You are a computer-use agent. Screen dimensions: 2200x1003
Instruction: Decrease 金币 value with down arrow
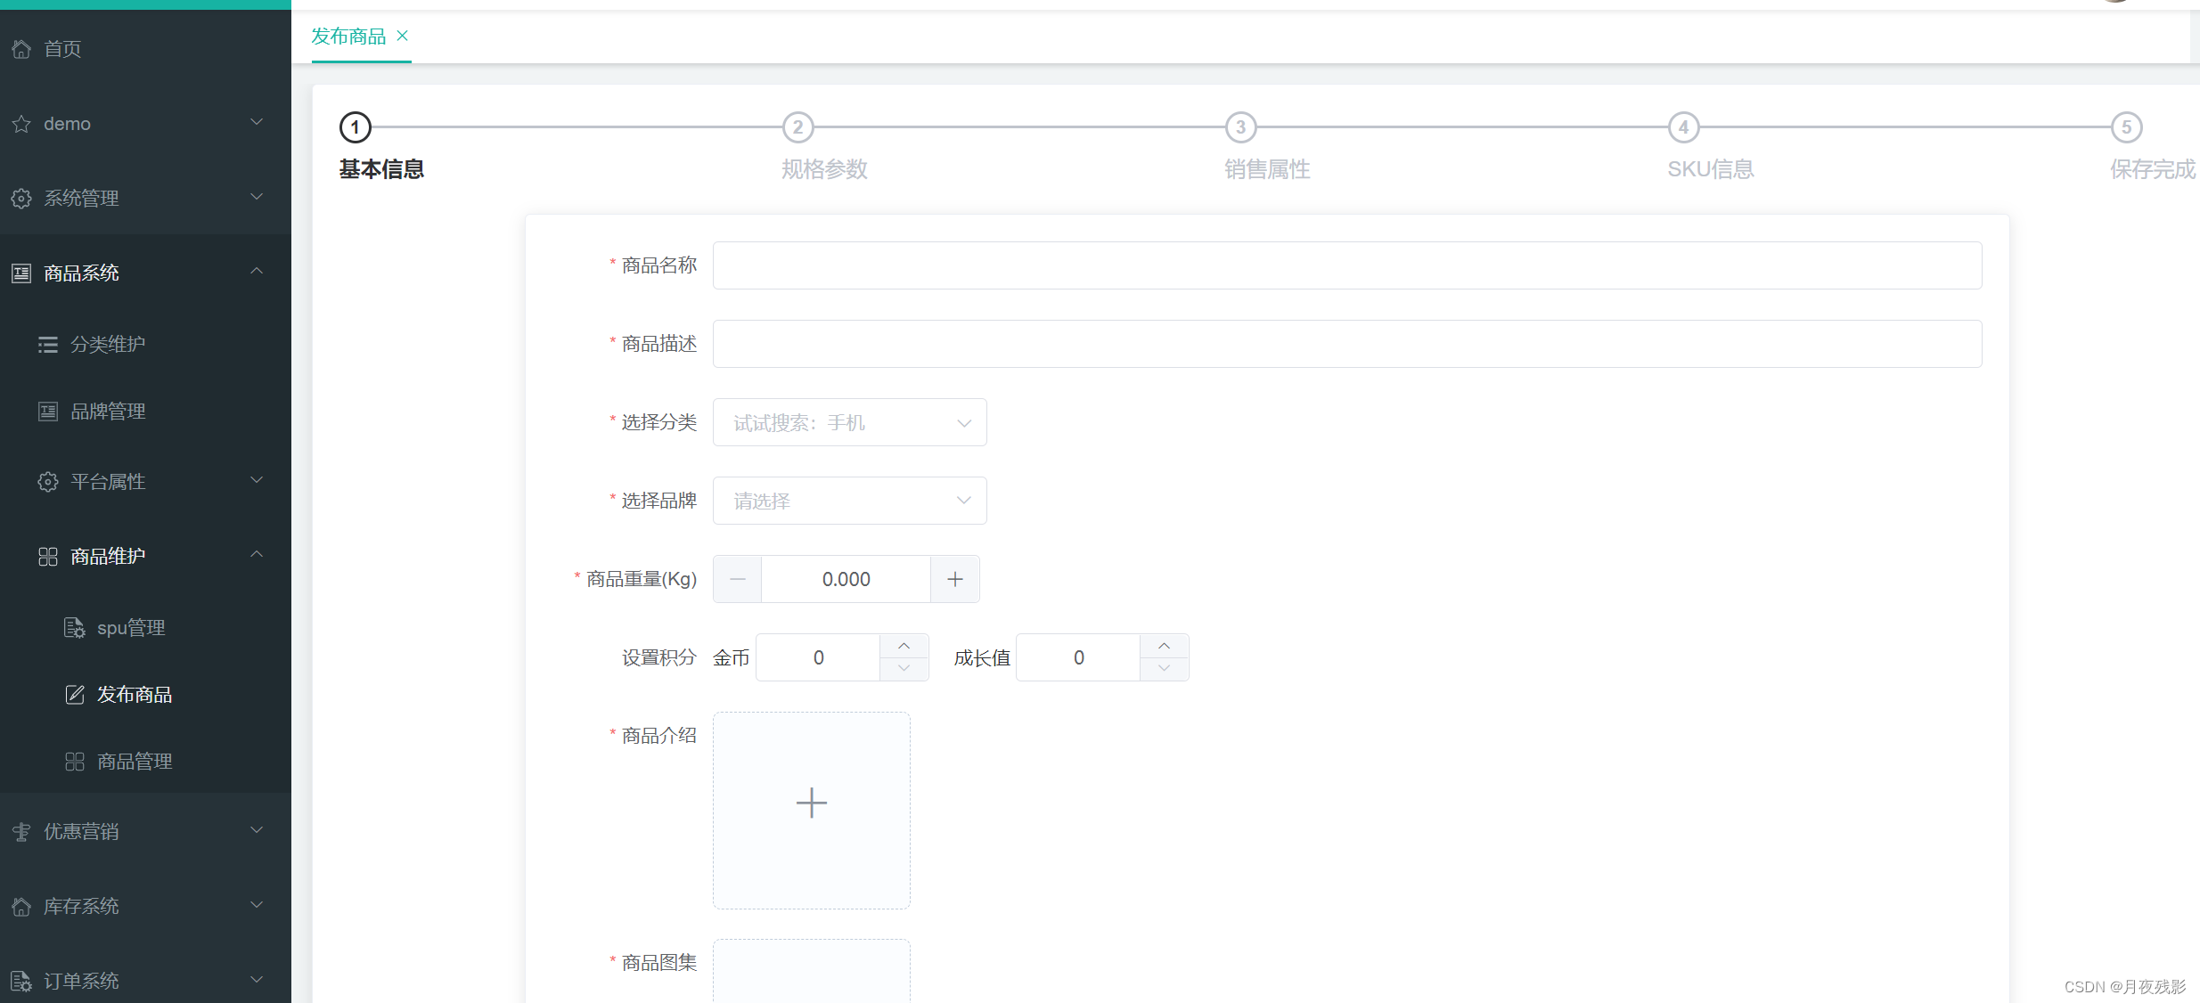tap(904, 669)
